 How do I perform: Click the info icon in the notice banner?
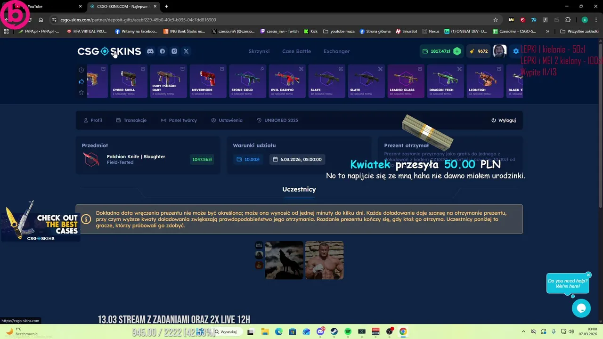[86, 219]
